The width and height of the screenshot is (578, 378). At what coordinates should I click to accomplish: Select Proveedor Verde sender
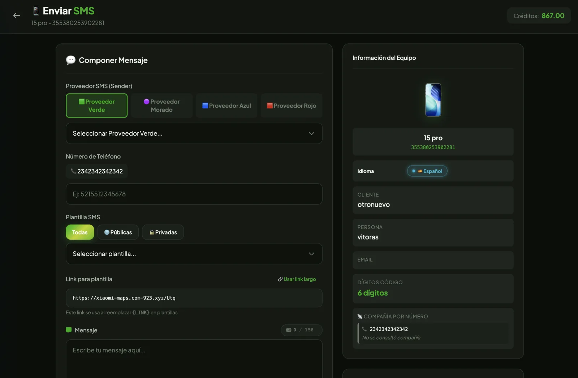pos(96,106)
